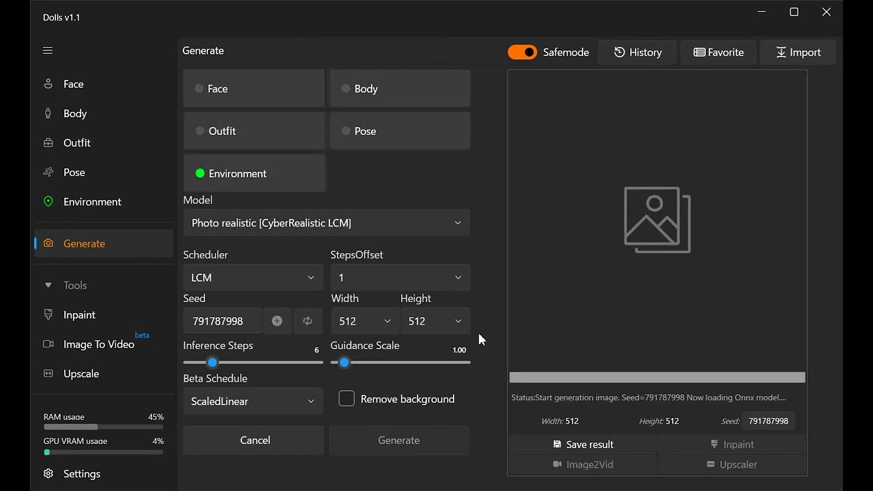
Task: Open the Beta Schedule ScaledLinear dropdown
Action: [x=253, y=402]
